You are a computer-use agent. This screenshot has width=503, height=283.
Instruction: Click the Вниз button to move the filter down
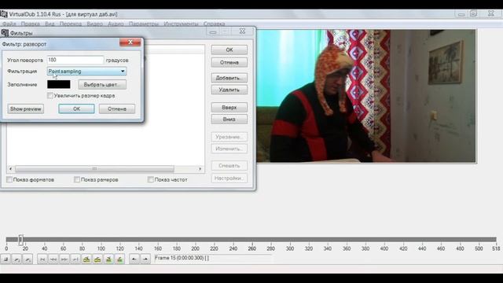pos(229,119)
